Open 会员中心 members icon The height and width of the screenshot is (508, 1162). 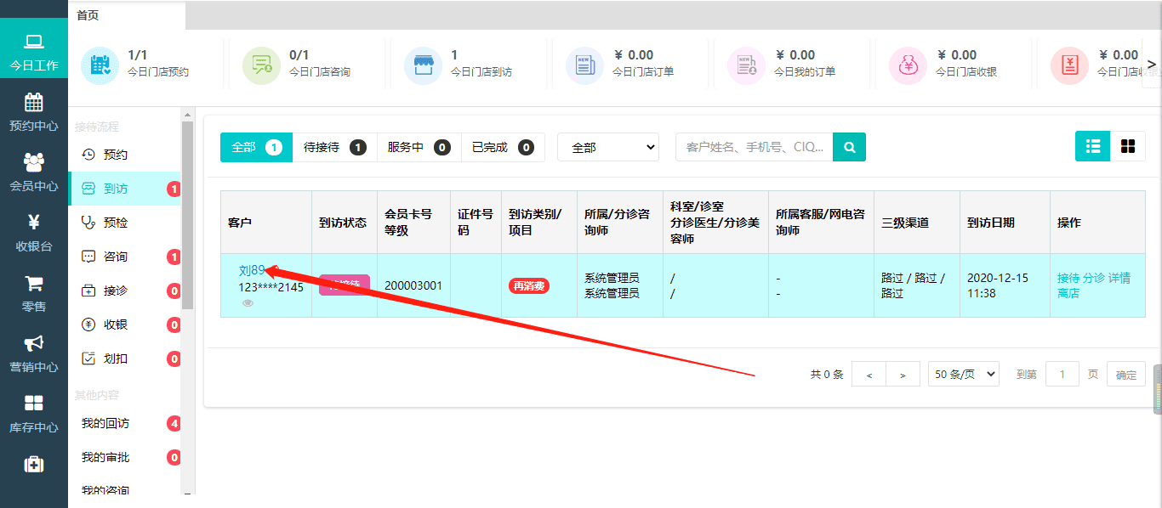pyautogui.click(x=34, y=163)
